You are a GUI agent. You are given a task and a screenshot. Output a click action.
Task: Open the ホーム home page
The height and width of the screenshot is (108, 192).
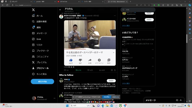point(37,16)
